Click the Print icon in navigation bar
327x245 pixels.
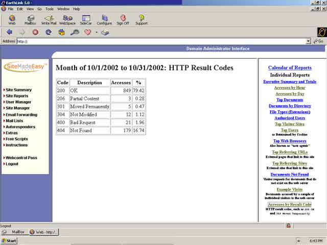105,32
